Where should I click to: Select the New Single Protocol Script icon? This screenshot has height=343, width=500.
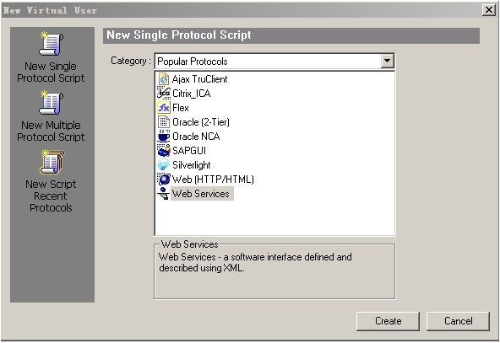pyautogui.click(x=51, y=44)
